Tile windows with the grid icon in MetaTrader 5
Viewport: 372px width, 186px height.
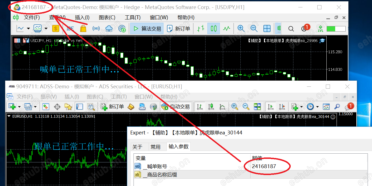click(267, 28)
